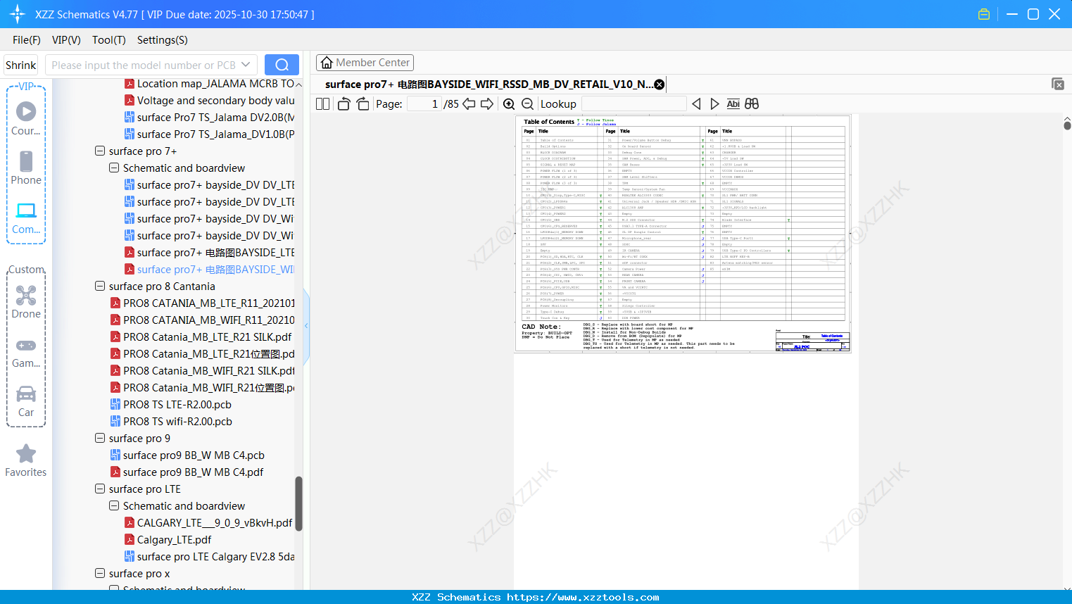The height and width of the screenshot is (604, 1072).
Task: Collapse Schematic and boardview under surface pro LTE
Action: pyautogui.click(x=114, y=505)
